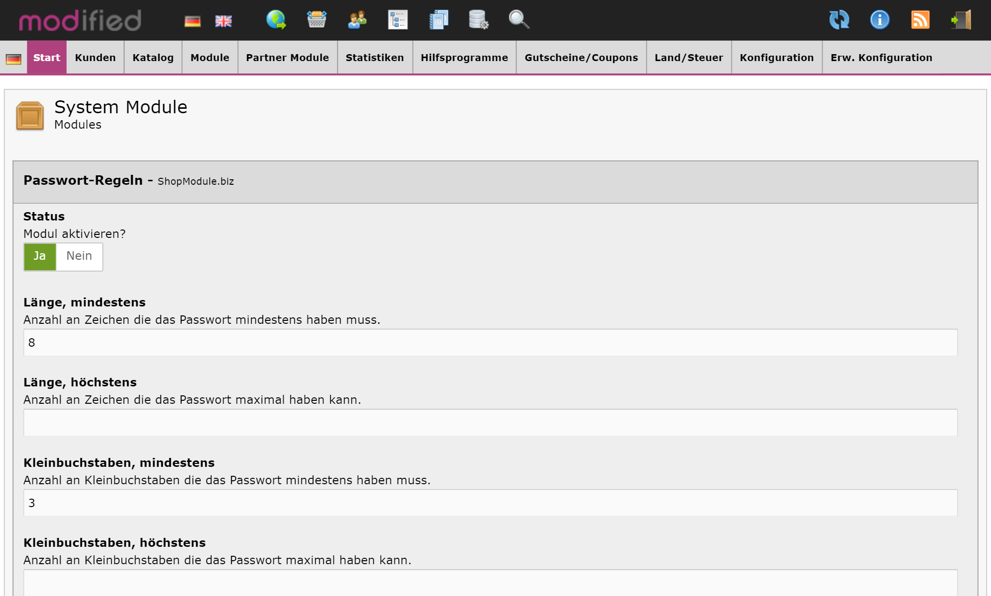Open the Hilfsprogramme menu

(464, 58)
